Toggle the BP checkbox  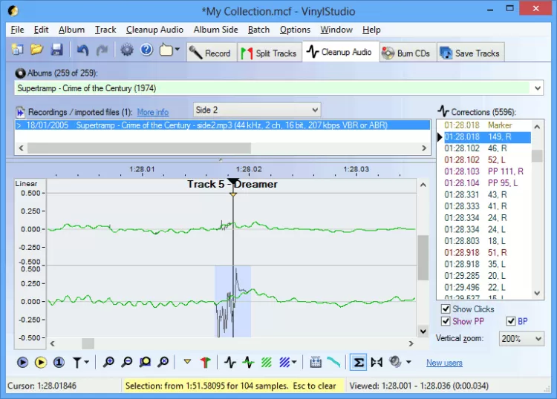511,321
